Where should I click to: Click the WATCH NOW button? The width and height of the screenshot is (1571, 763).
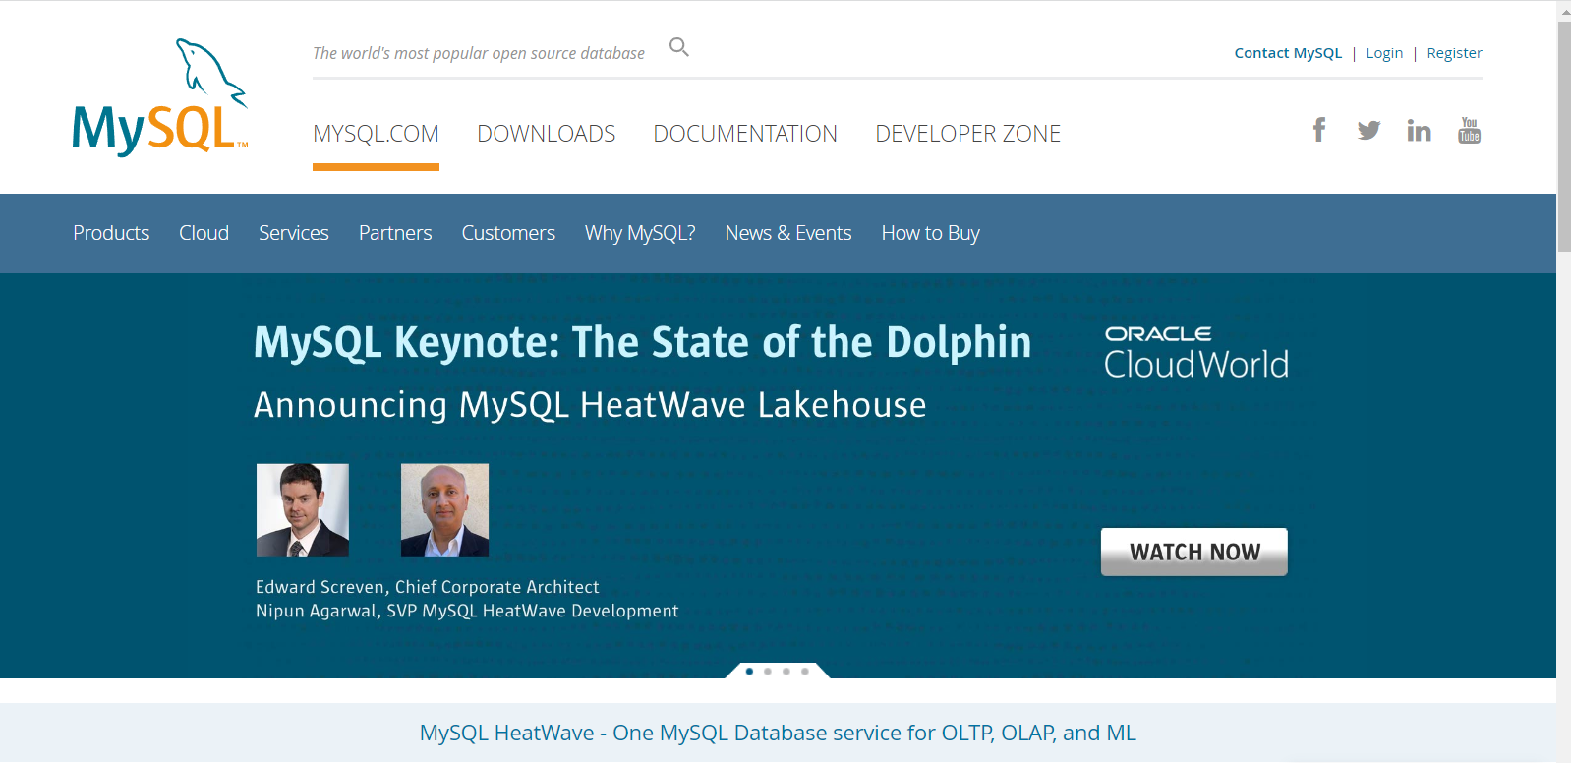tap(1194, 552)
